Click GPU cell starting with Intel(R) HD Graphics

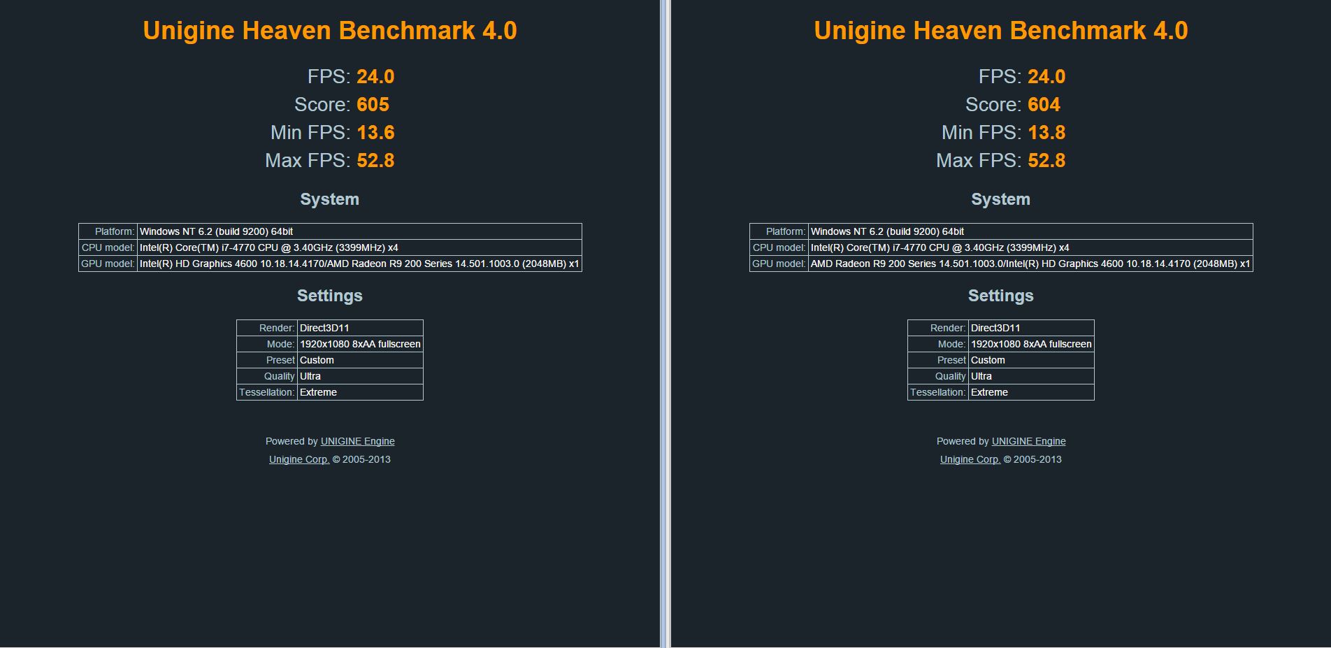pyautogui.click(x=359, y=264)
